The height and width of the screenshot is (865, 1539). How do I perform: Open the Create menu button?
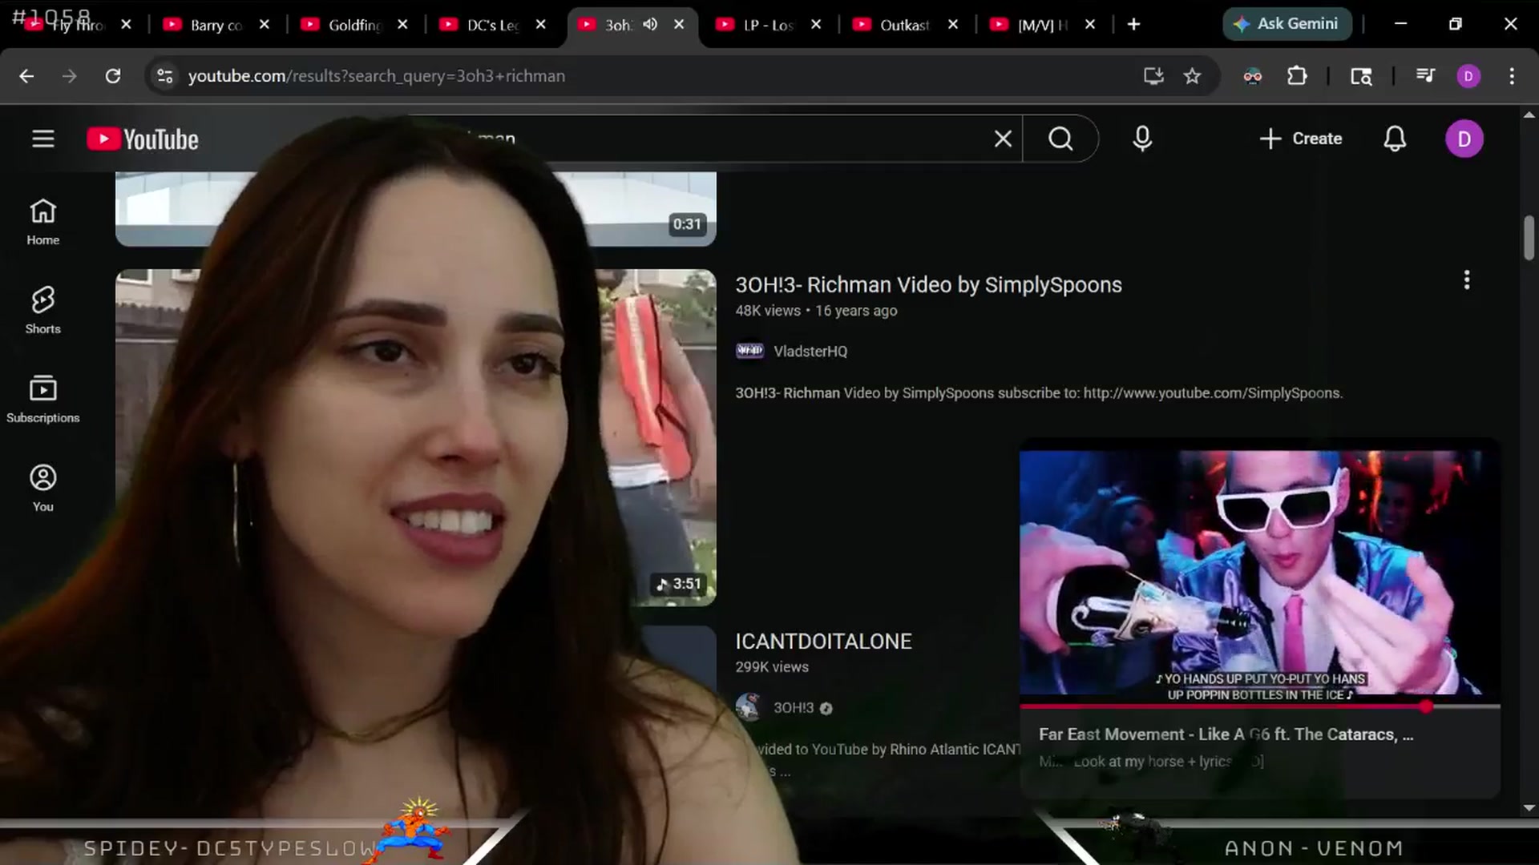pos(1300,139)
